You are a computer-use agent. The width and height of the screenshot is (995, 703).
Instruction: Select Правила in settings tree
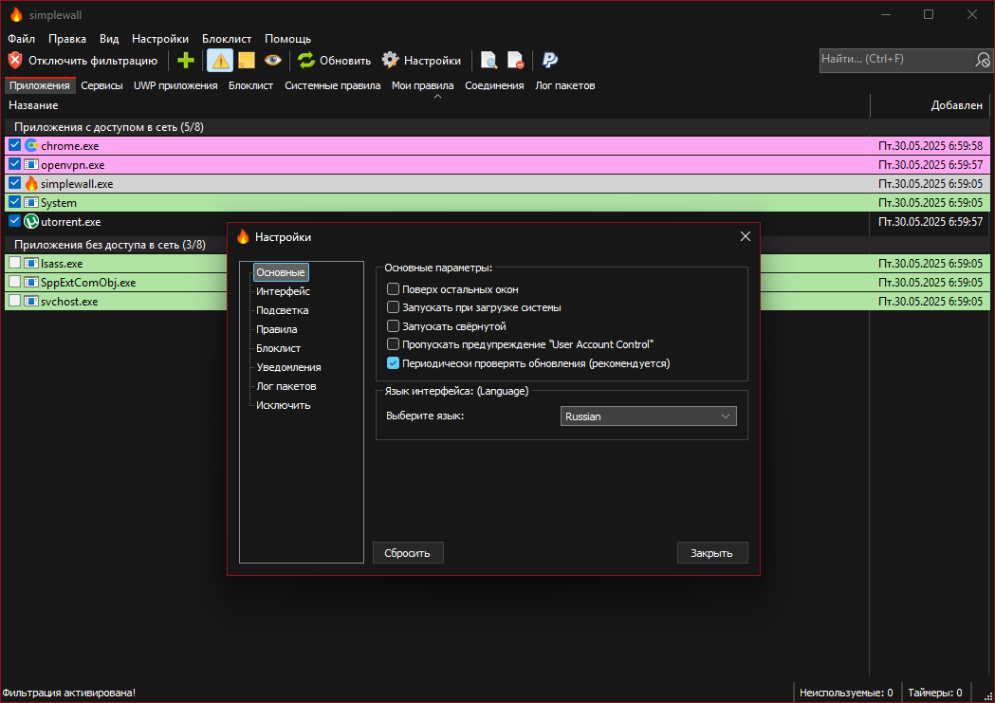(x=277, y=329)
